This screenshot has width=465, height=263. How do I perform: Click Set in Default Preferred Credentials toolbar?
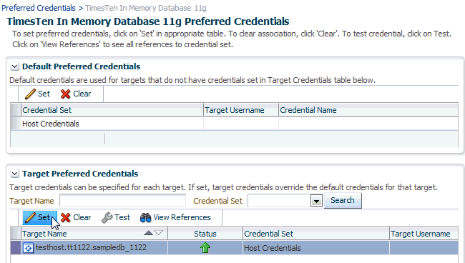coord(38,94)
